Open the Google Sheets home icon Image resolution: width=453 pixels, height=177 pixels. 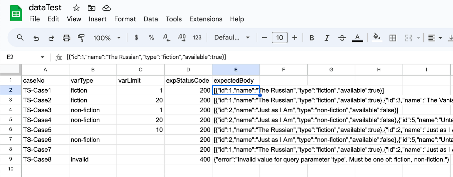click(16, 14)
